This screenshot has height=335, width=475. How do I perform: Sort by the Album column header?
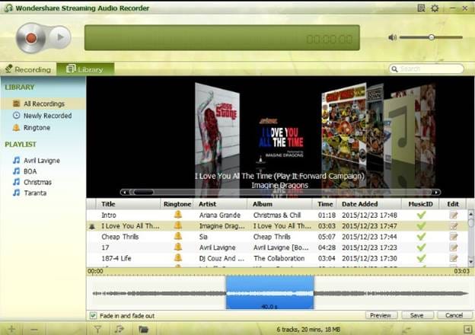click(x=281, y=204)
